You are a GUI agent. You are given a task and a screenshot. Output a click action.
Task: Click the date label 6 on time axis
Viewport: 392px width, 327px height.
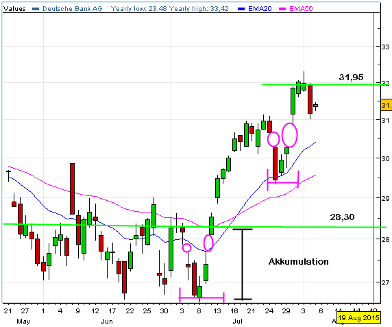321,311
